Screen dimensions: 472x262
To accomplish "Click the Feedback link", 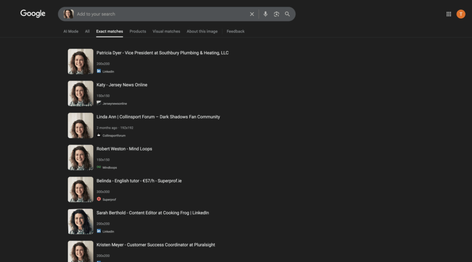I will [x=236, y=31].
